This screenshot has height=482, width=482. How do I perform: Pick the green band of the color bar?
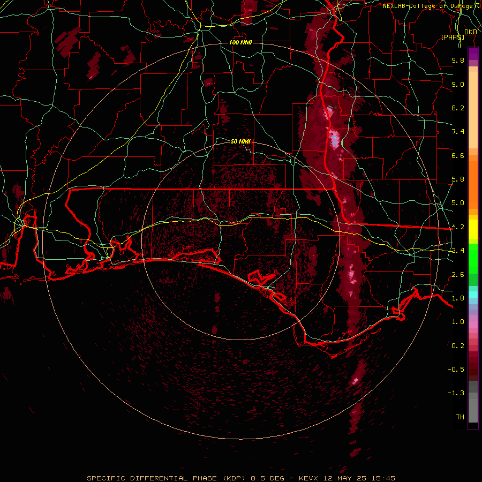pos(473,258)
